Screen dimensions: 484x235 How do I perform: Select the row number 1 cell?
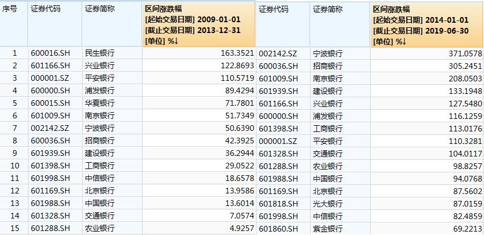[x=14, y=53]
